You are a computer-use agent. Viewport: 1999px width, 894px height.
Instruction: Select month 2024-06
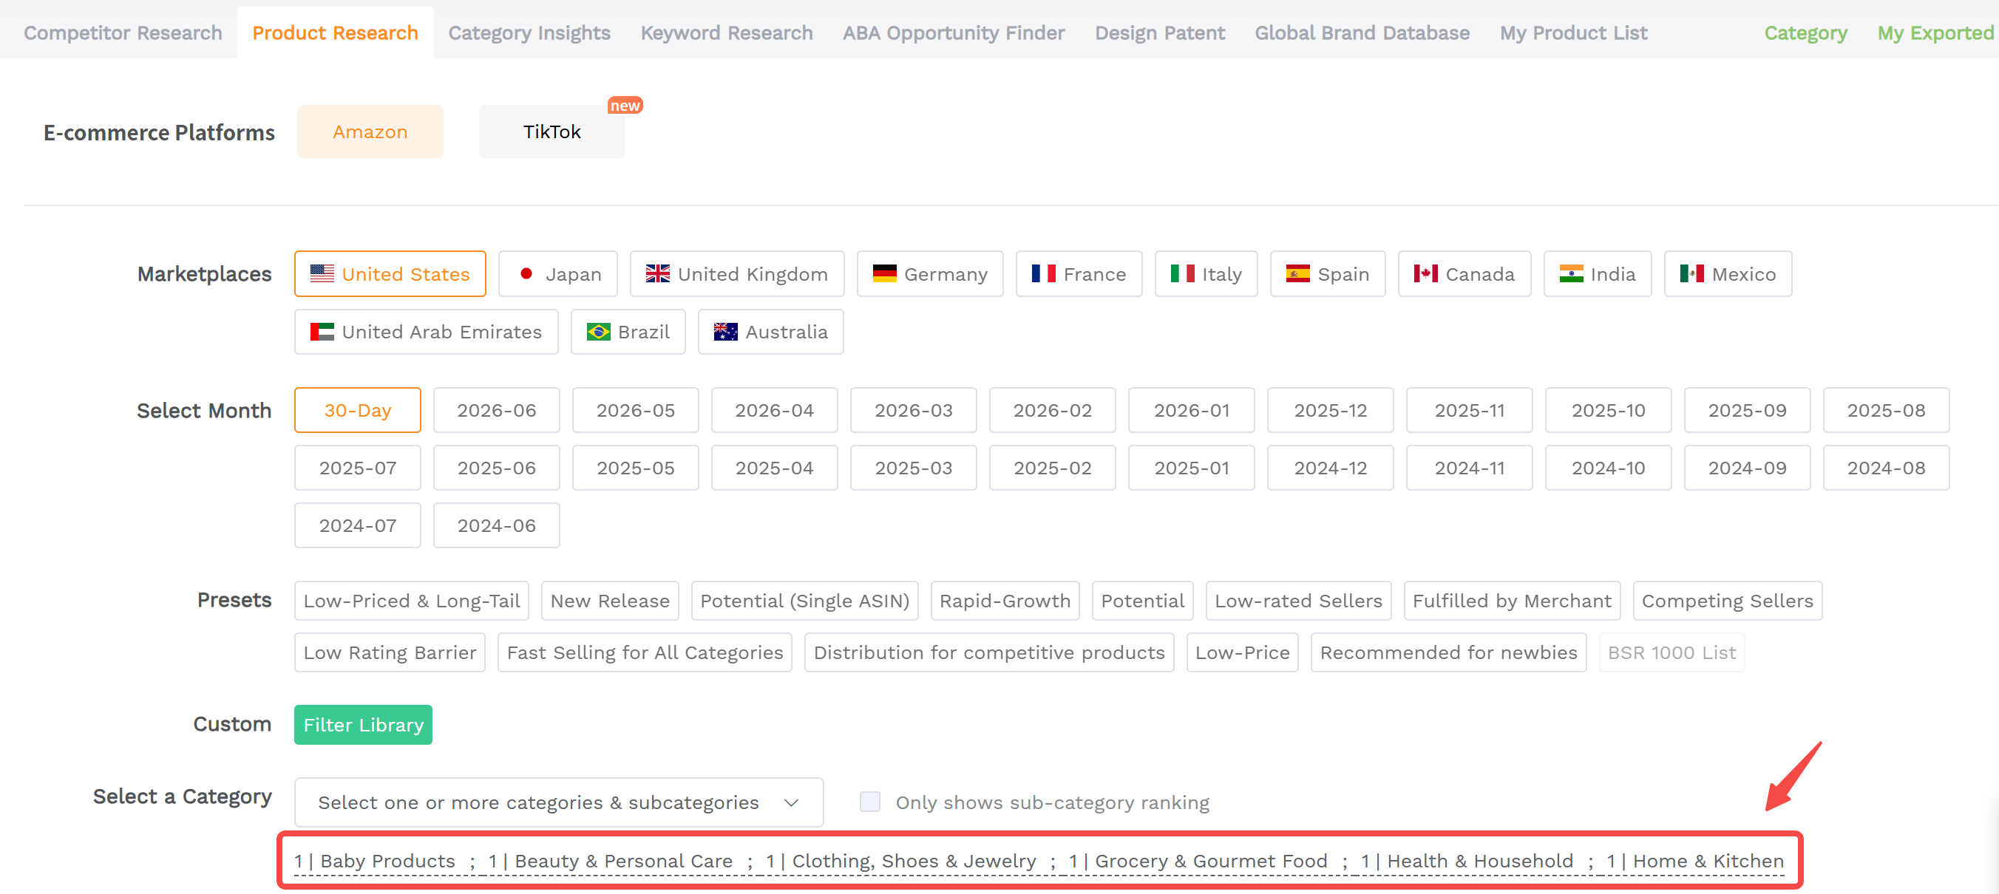pos(497,526)
